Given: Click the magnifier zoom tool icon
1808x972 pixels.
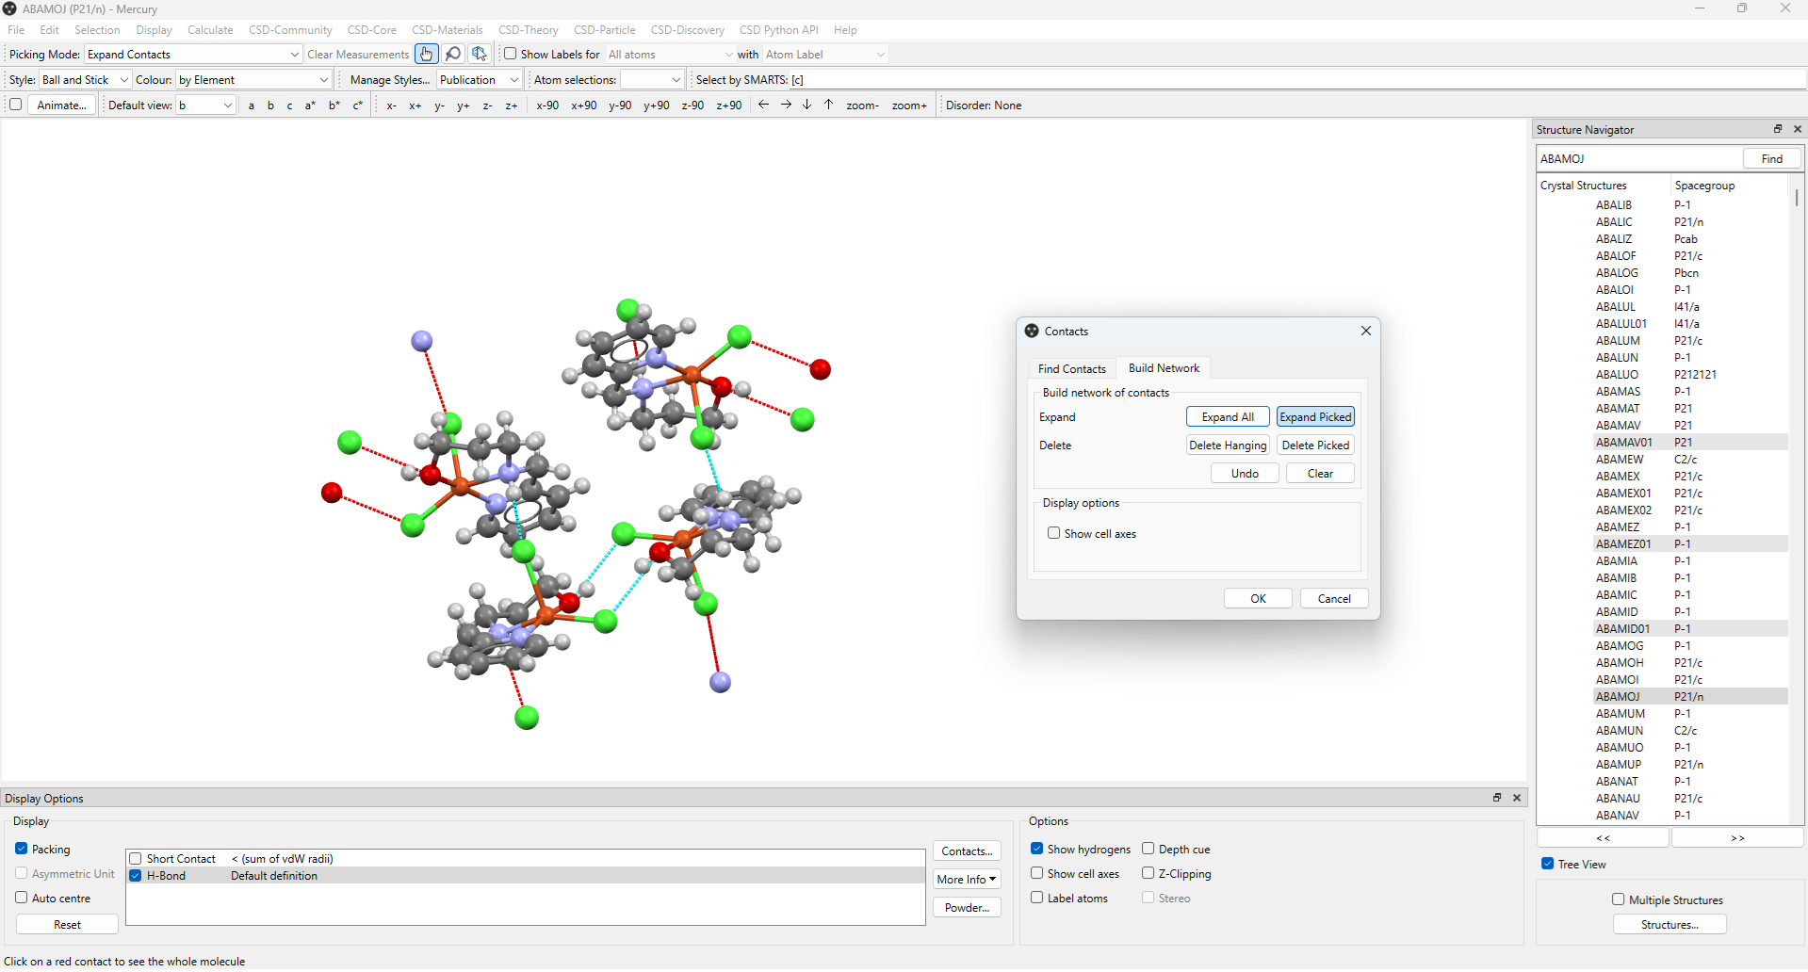Looking at the screenshot, I should pos(453,54).
